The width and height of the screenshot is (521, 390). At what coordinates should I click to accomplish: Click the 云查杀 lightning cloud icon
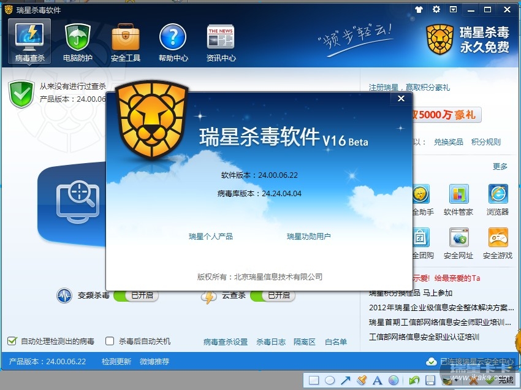point(209,297)
